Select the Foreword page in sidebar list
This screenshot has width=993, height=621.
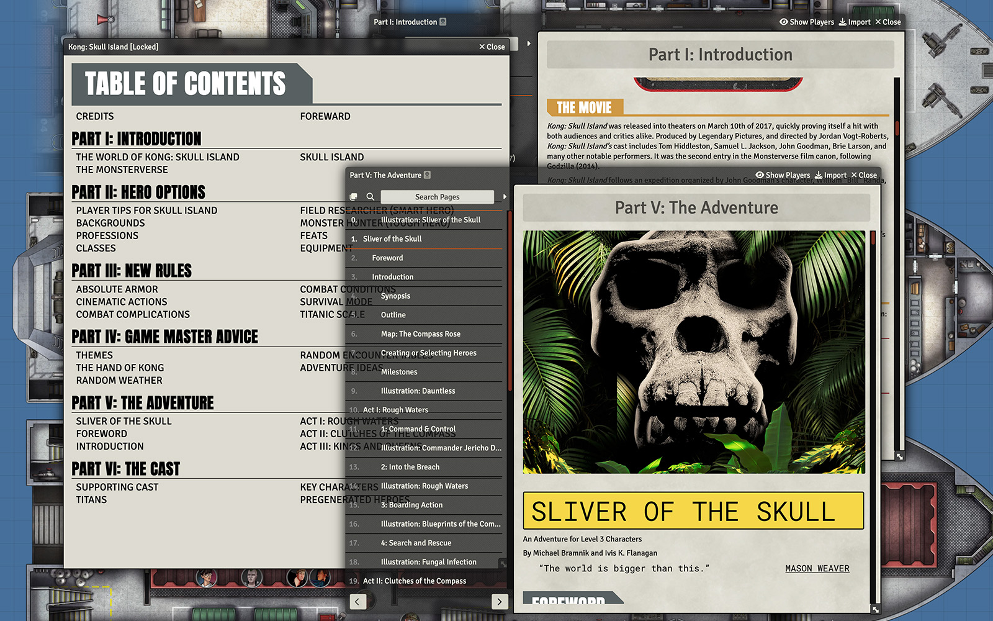click(x=424, y=258)
